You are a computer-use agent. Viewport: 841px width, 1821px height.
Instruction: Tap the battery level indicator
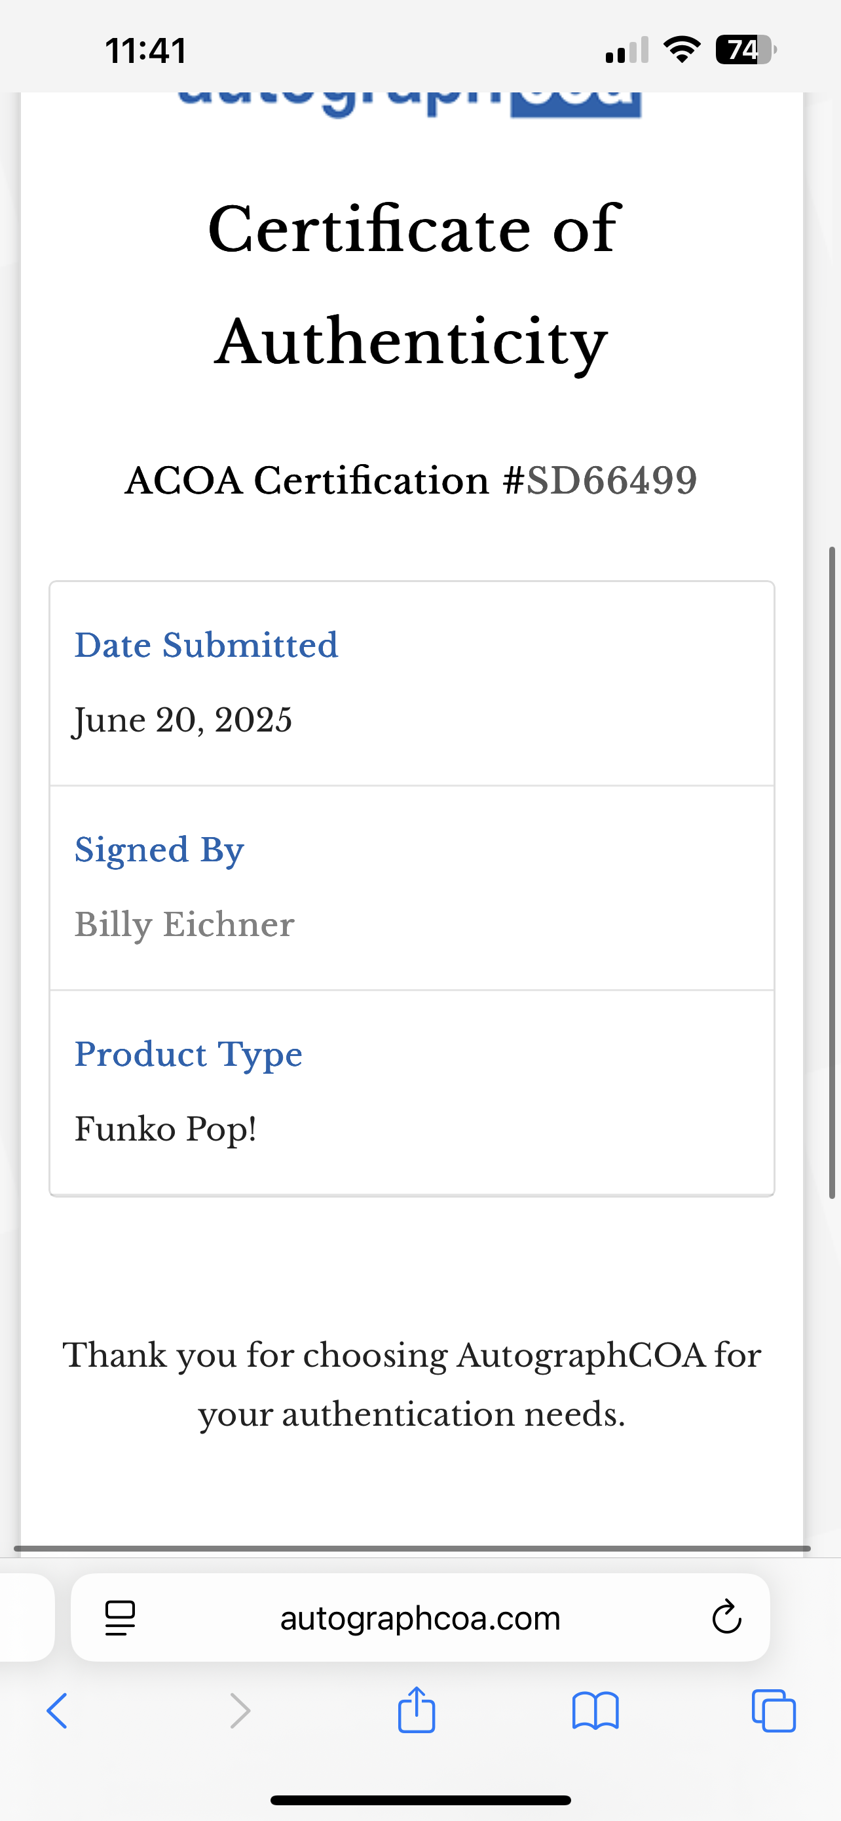(745, 49)
